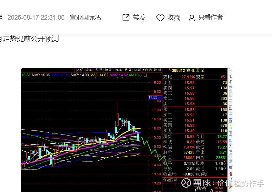Click the 18.50 price axis label
The image size is (272, 192).
[156, 82]
